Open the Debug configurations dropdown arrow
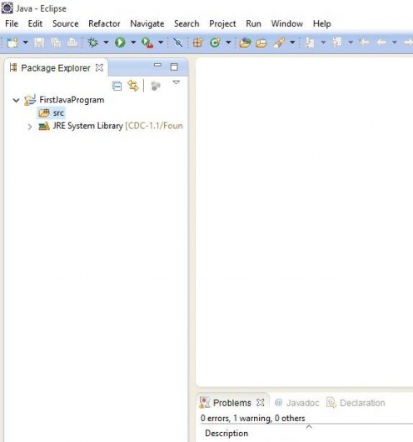The height and width of the screenshot is (442, 413). [106, 42]
